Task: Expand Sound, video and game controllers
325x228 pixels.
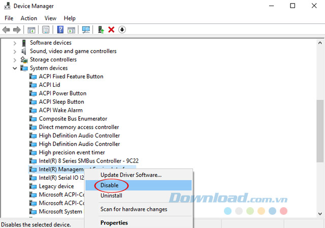Action: click(15, 51)
